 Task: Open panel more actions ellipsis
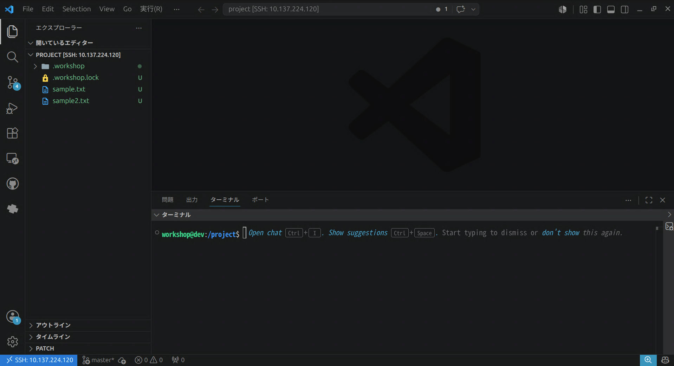click(628, 200)
